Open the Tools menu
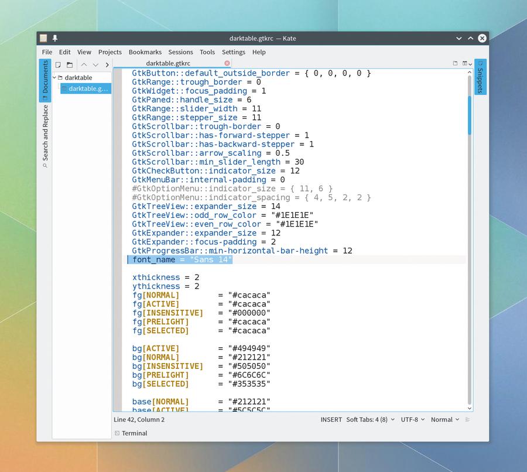527x472 pixels. coord(207,52)
